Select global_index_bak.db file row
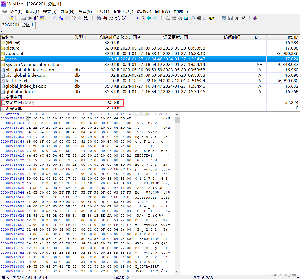The height and width of the screenshot is (279, 300). [x=150, y=86]
